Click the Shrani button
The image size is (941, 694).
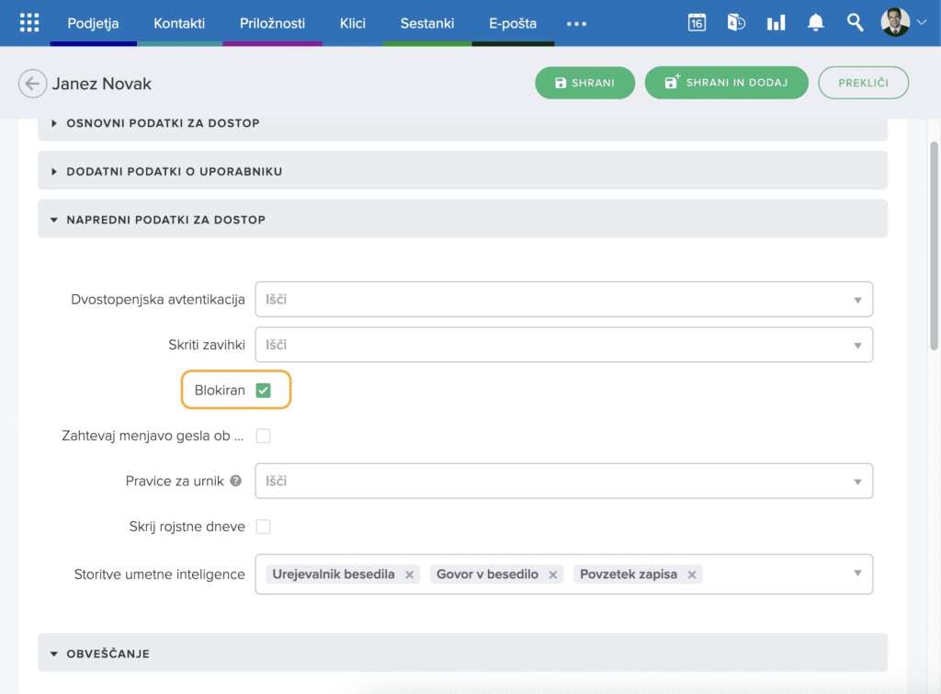pyautogui.click(x=585, y=83)
